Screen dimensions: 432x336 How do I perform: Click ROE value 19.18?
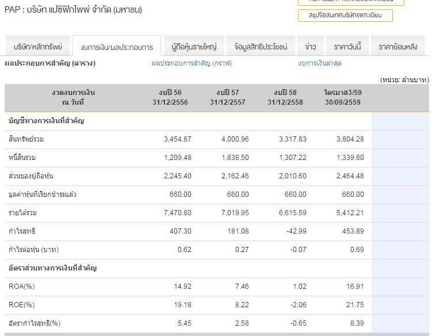[x=183, y=305]
